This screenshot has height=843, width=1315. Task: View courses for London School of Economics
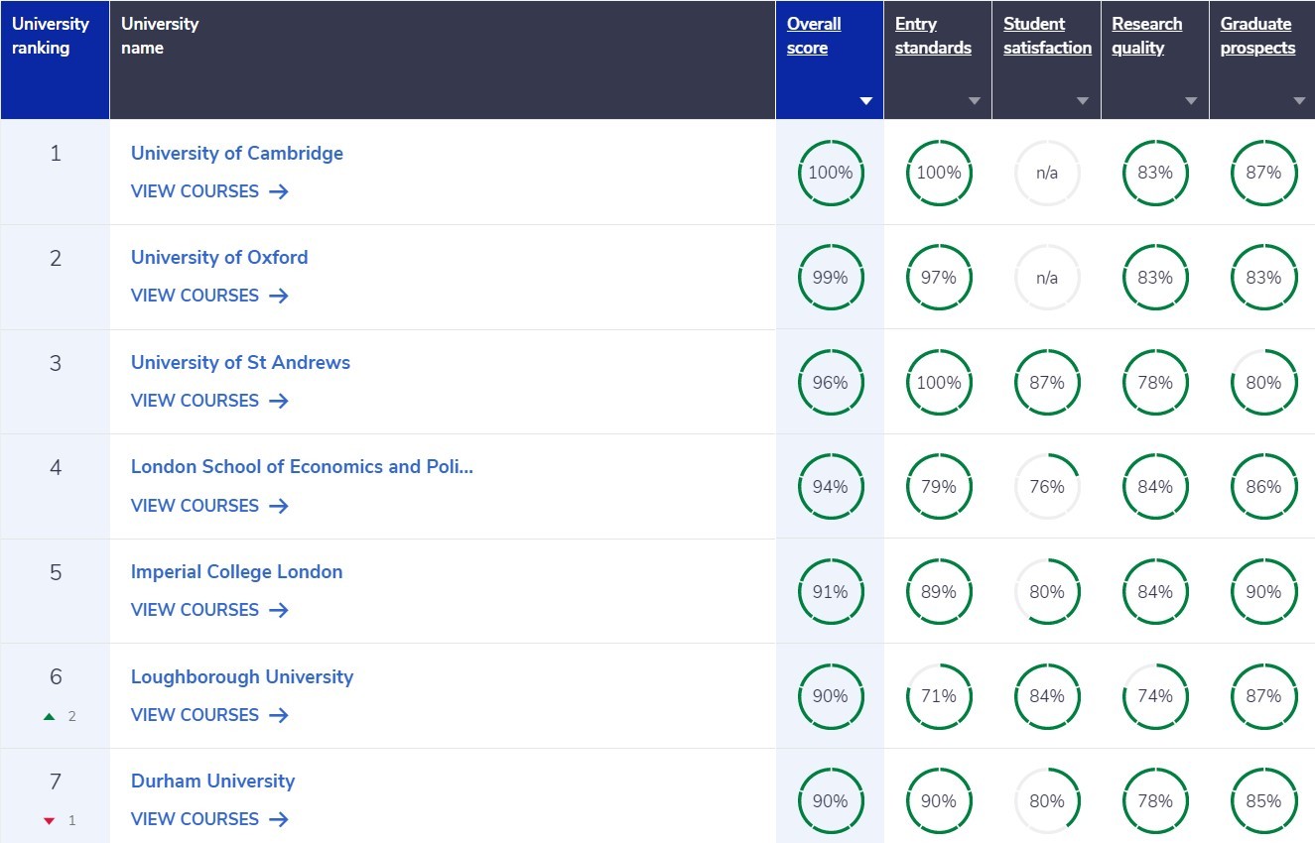[209, 506]
